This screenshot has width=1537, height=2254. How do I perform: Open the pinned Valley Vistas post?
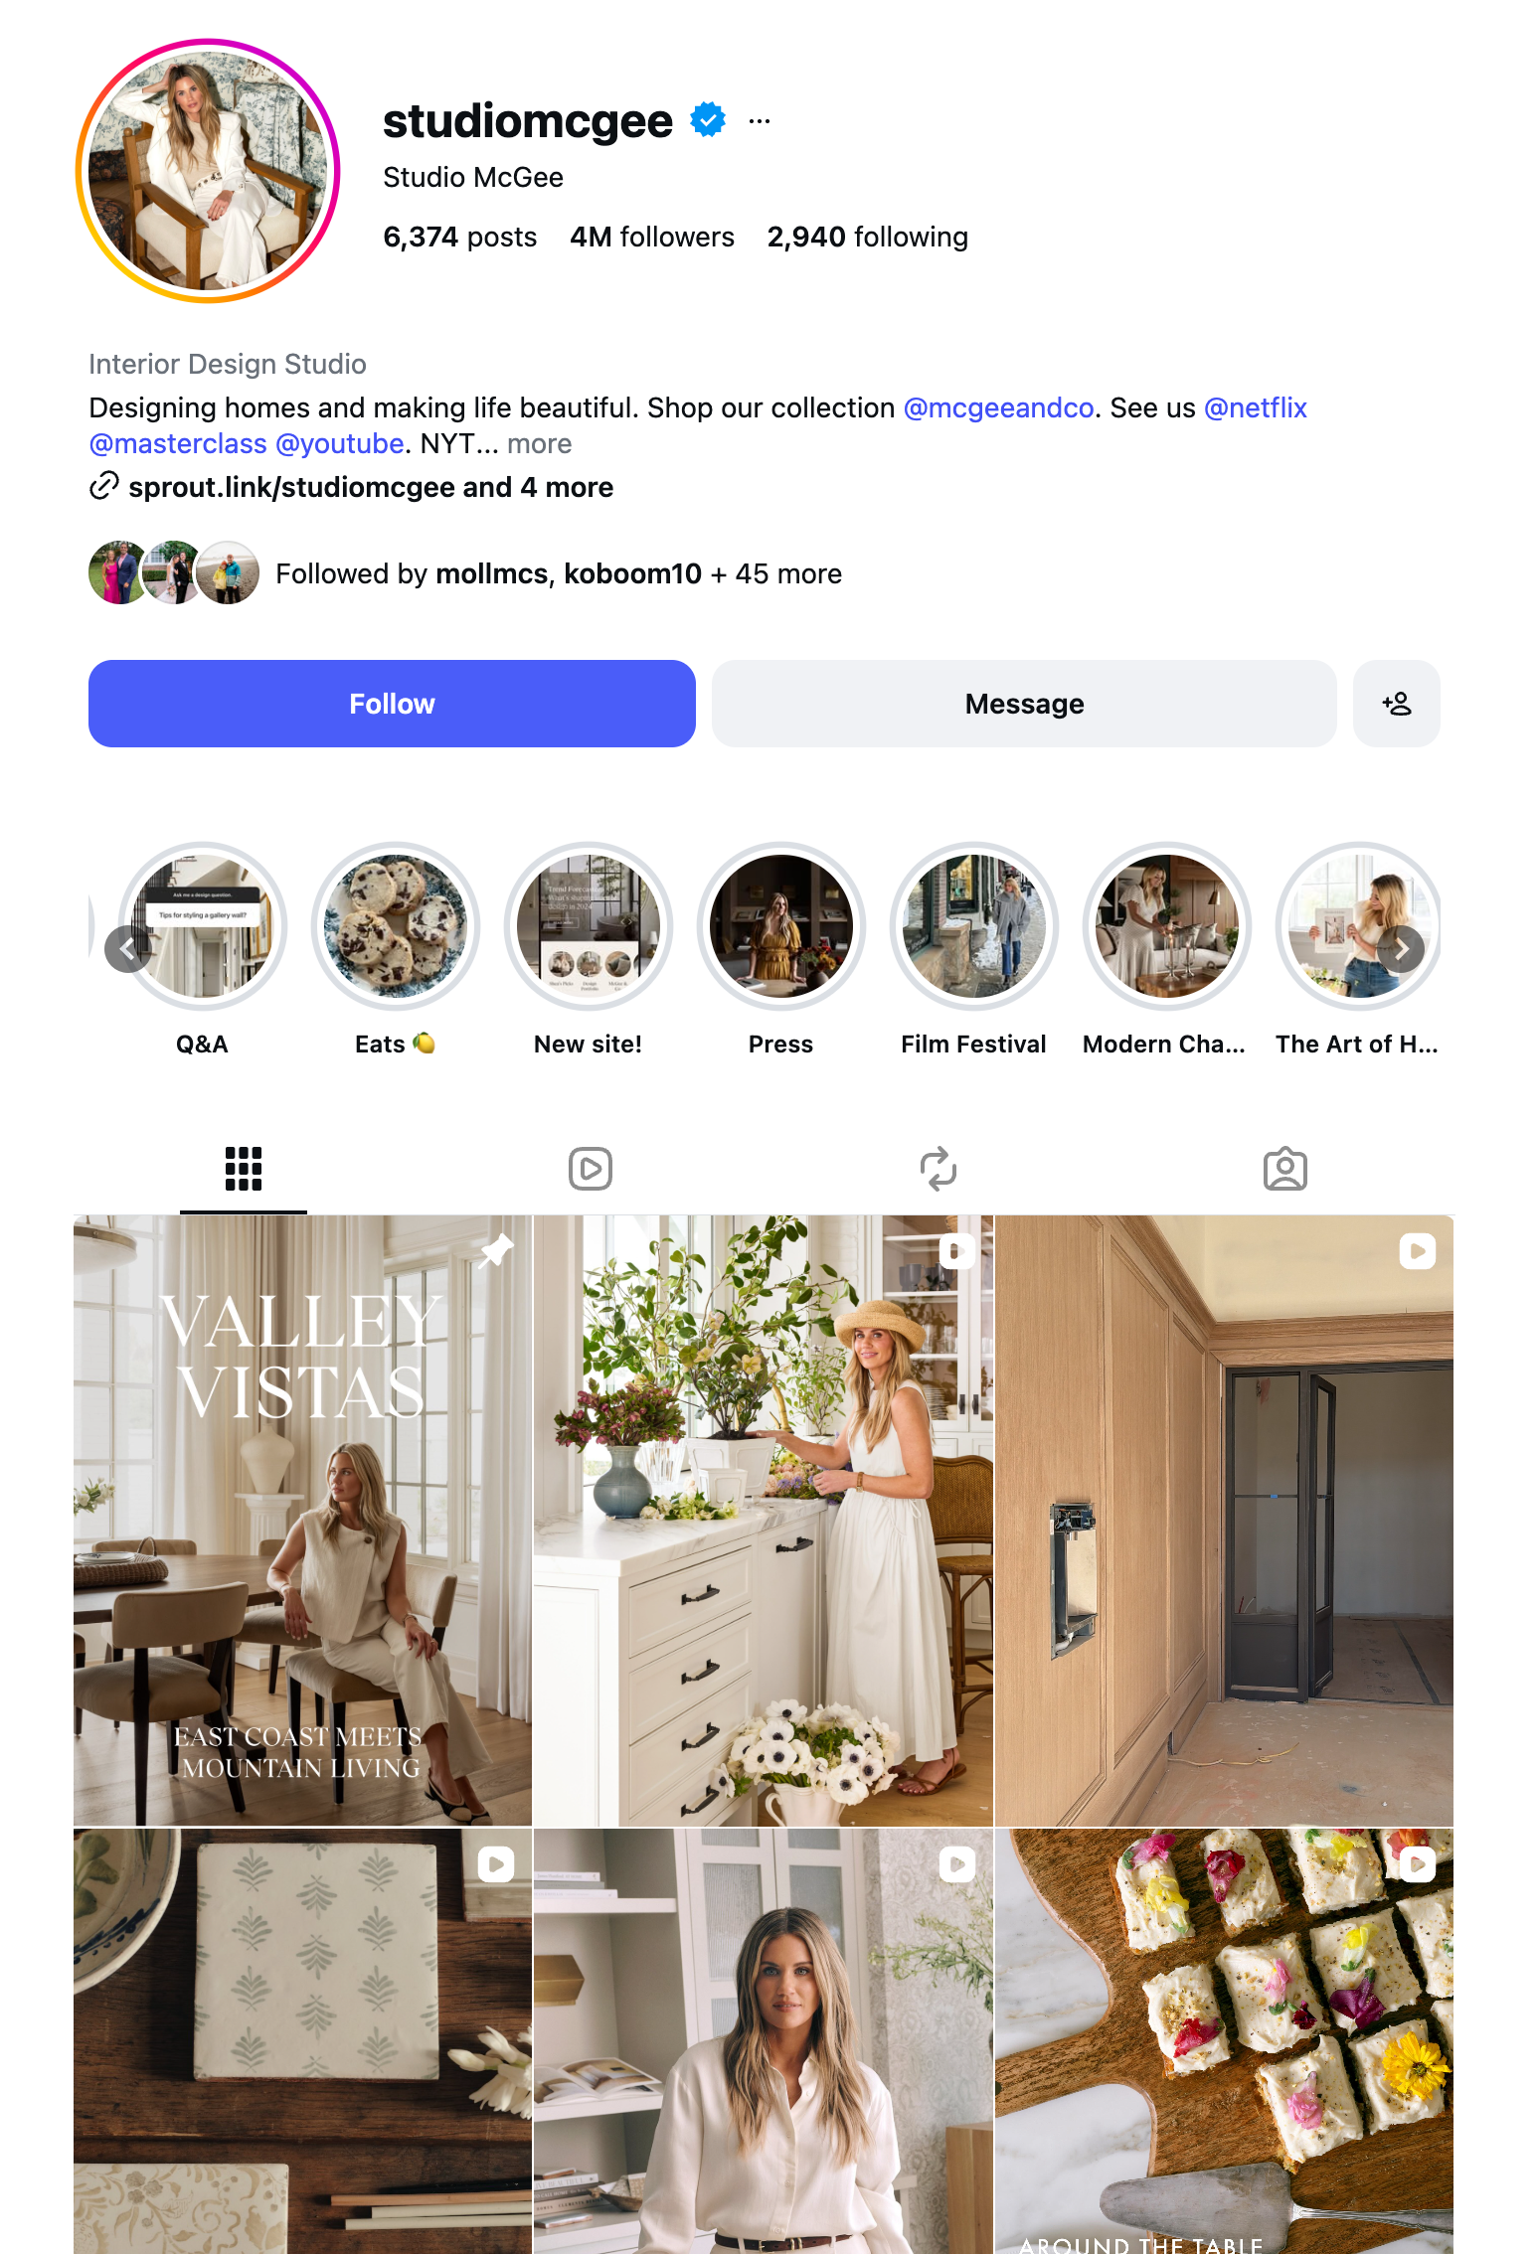(302, 1521)
